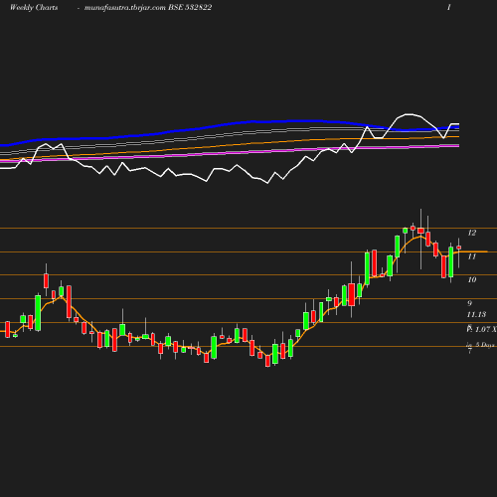Click the price axis label "9"

tap(469, 303)
